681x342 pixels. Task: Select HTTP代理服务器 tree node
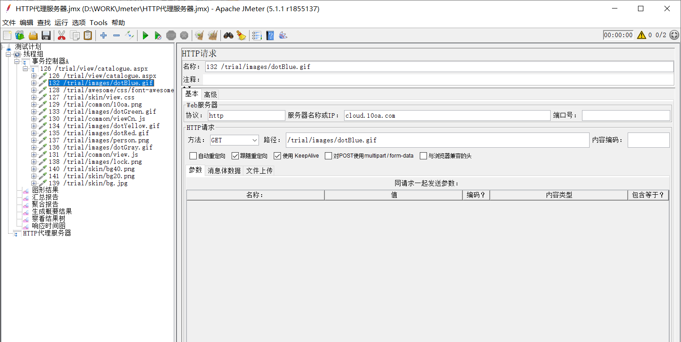tap(47, 233)
